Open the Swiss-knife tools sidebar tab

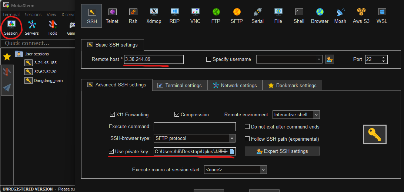tap(7, 72)
